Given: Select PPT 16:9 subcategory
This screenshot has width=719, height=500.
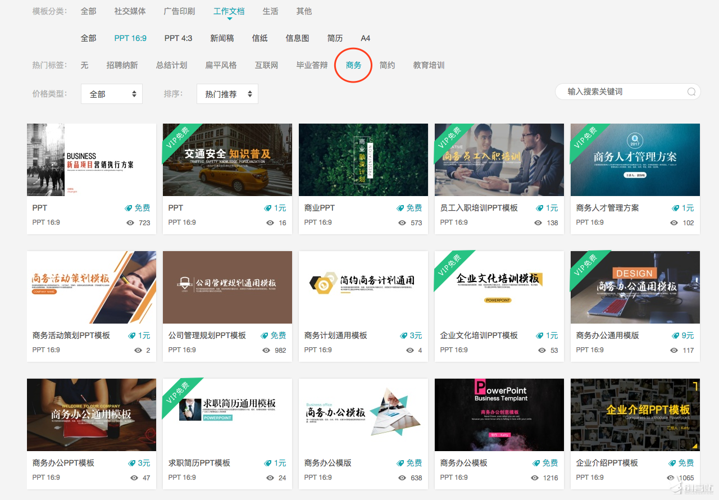Looking at the screenshot, I should point(130,38).
